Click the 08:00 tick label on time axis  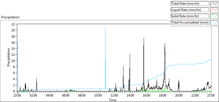tap(82, 96)
